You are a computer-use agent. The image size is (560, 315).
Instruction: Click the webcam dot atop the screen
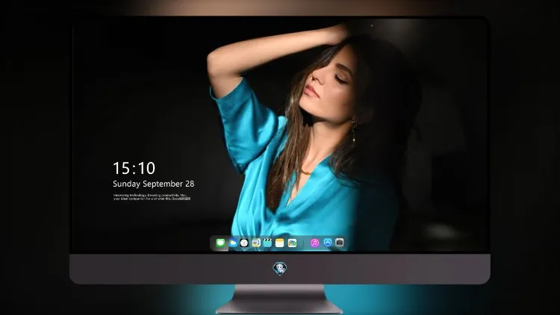(x=372, y=25)
